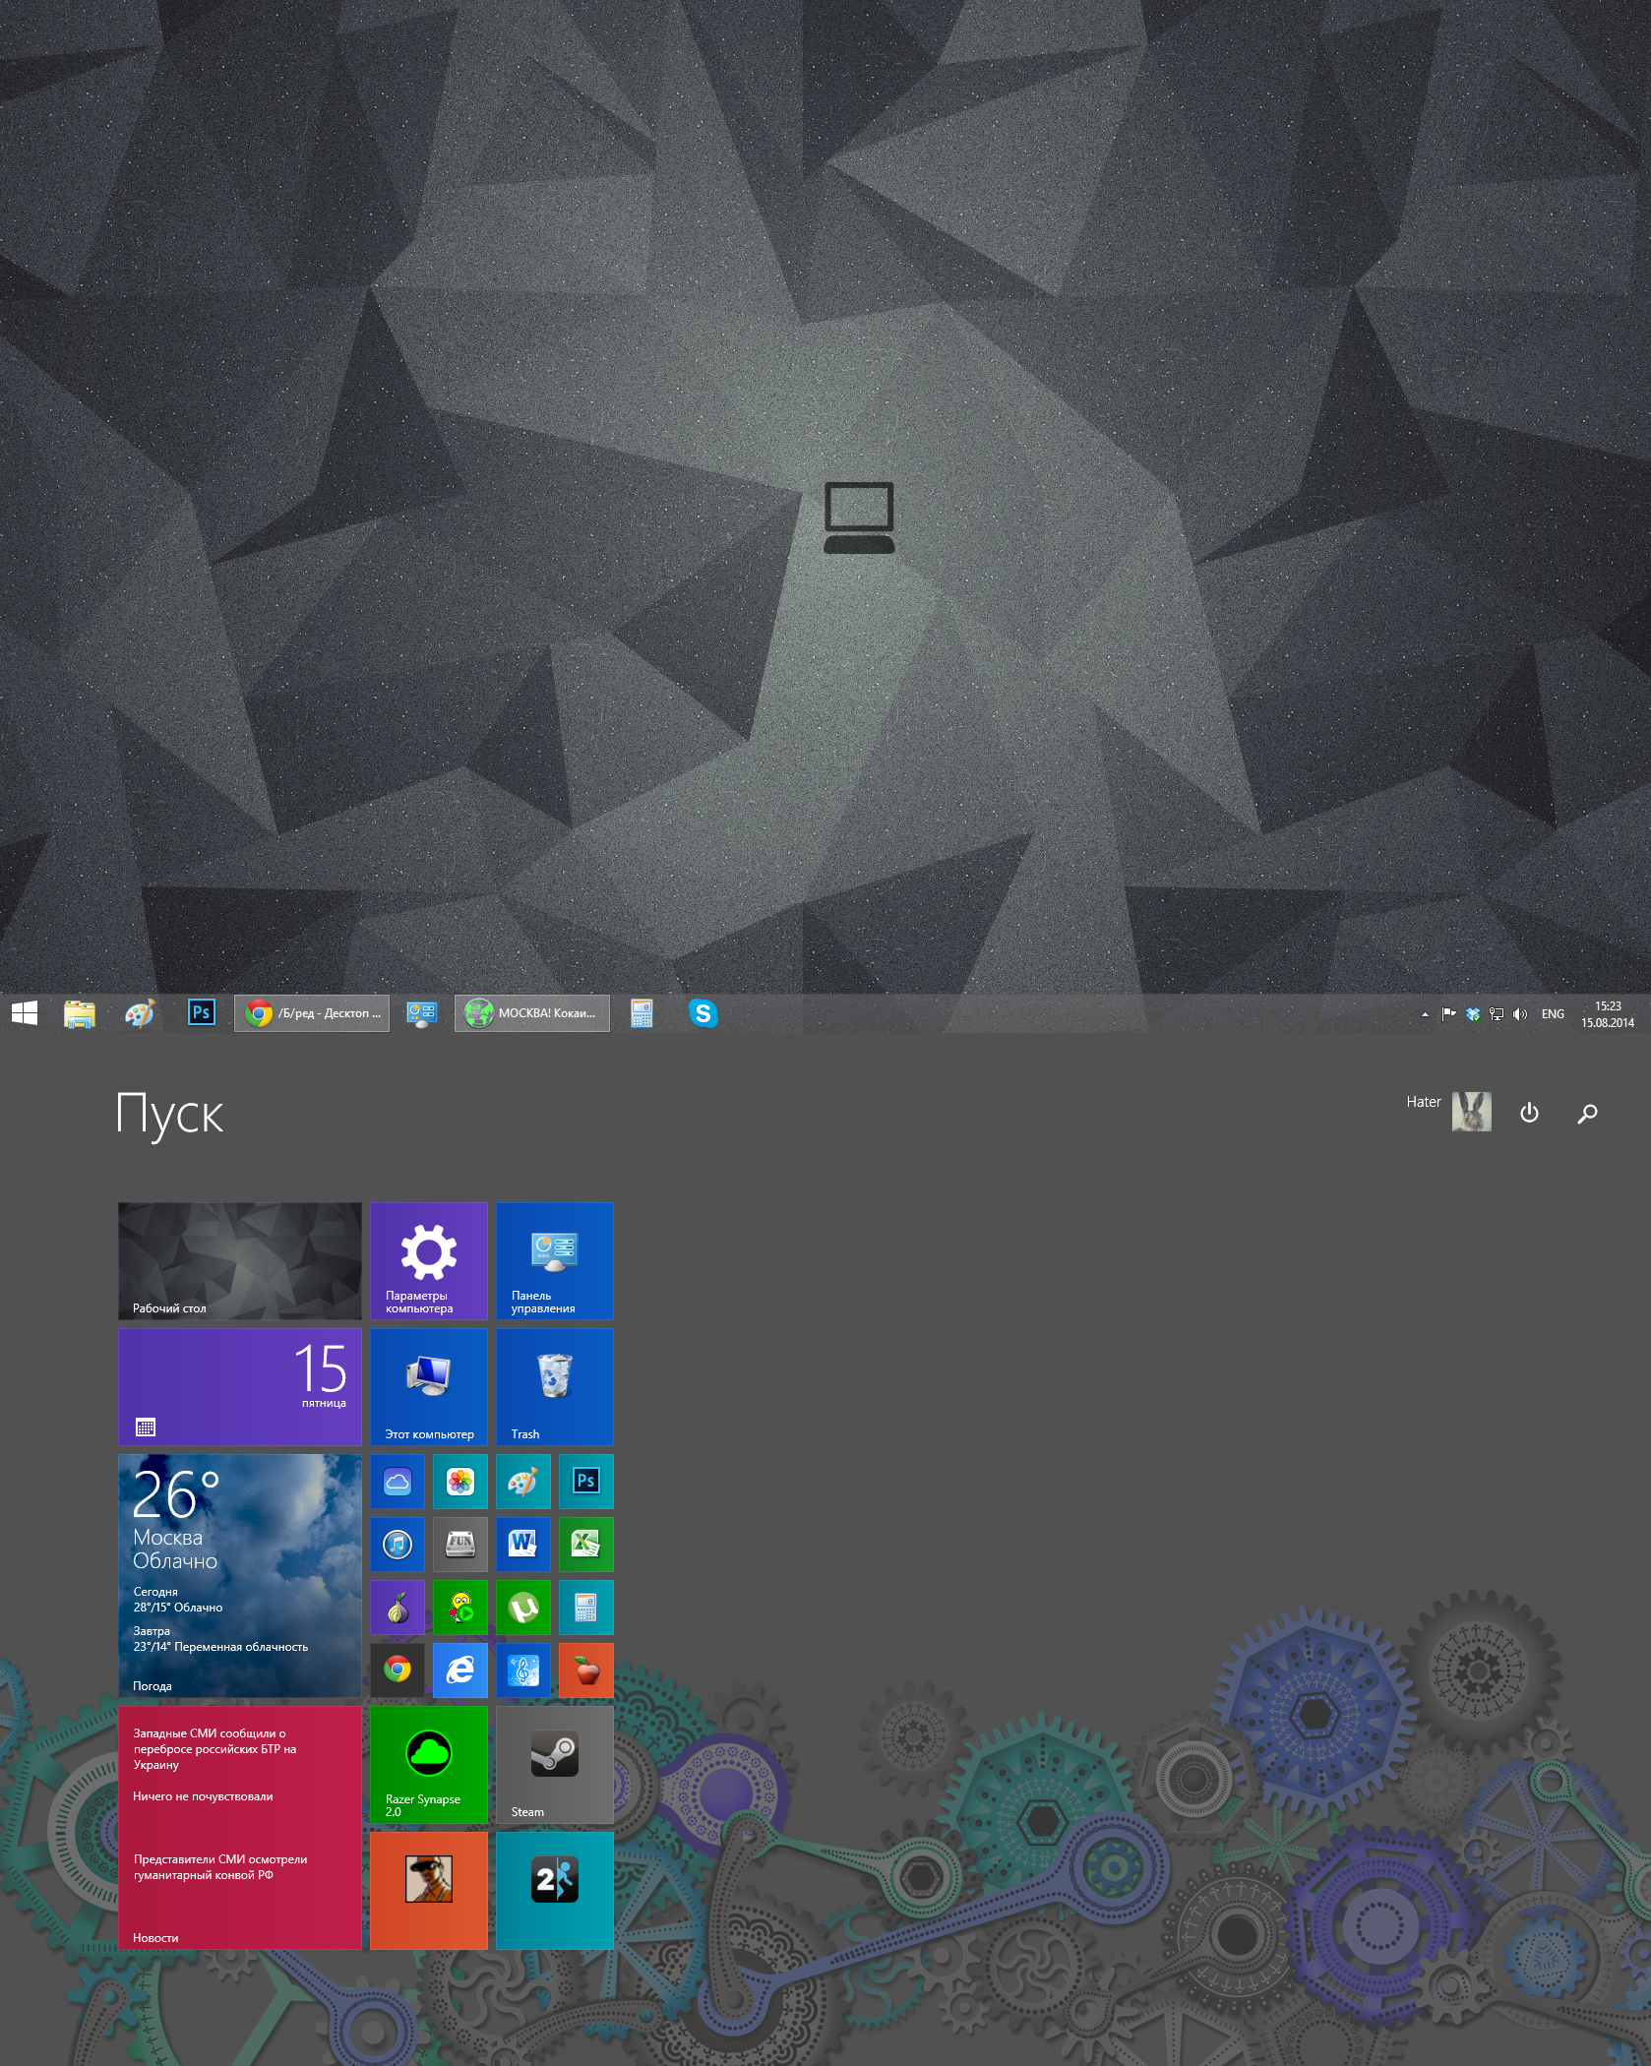Open the colorful flower Photos tile
Viewport: 1651px width, 2066px height.
tap(460, 1482)
